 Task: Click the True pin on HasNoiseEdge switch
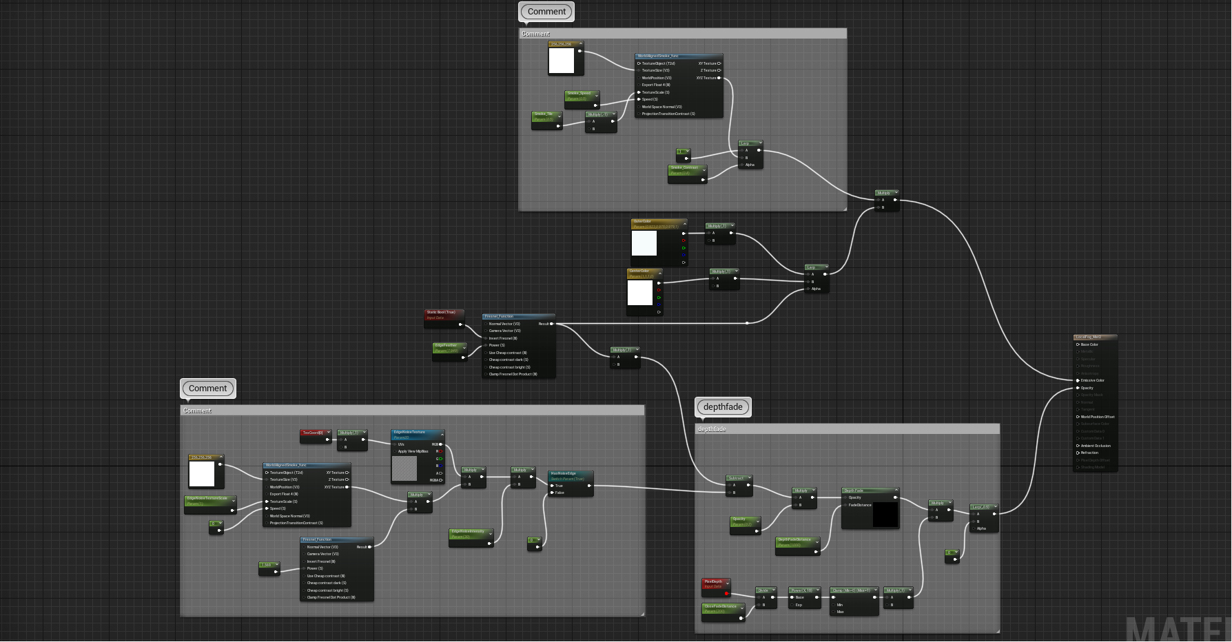tap(552, 486)
